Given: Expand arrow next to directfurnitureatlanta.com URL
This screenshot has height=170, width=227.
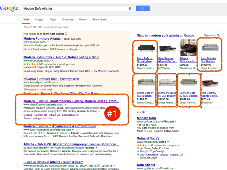Looking at the screenshot, I should pyautogui.click(x=65, y=105).
